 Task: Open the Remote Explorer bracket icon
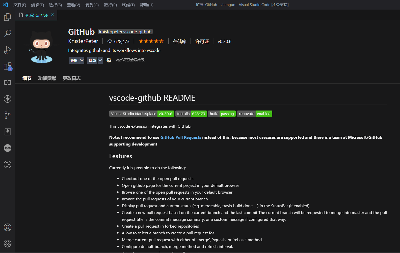click(8, 83)
